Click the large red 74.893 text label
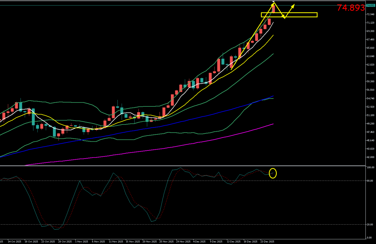This screenshot has width=376, height=244. (x=351, y=8)
